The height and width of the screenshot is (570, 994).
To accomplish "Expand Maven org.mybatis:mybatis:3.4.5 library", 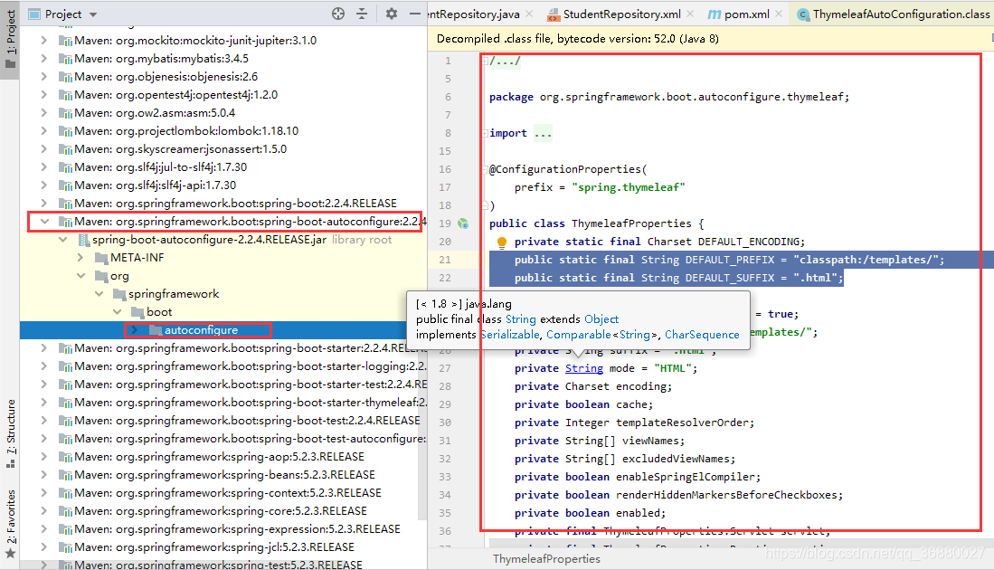I will coord(43,58).
